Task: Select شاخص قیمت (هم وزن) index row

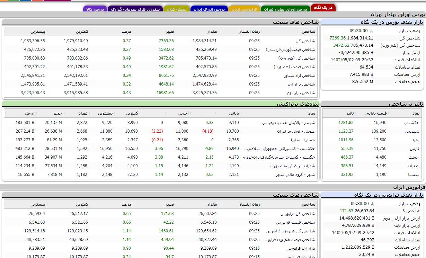Action: (161, 67)
